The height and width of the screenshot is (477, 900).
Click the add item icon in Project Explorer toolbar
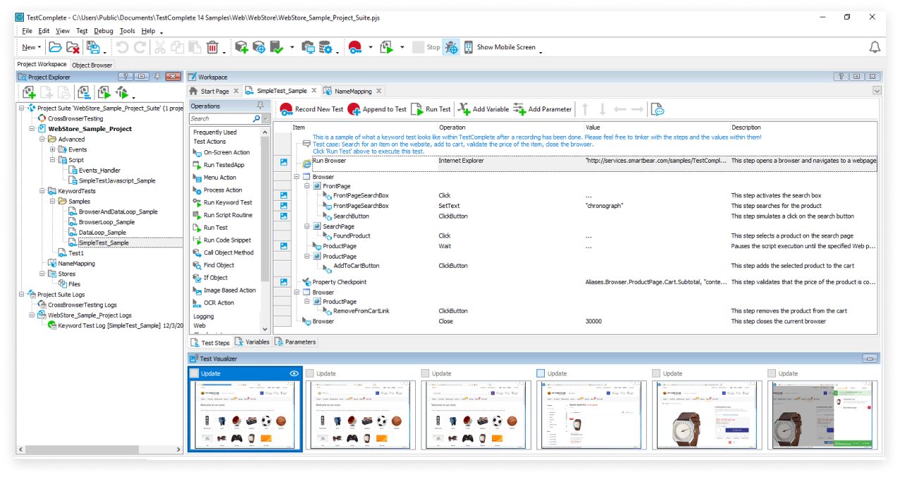29,92
